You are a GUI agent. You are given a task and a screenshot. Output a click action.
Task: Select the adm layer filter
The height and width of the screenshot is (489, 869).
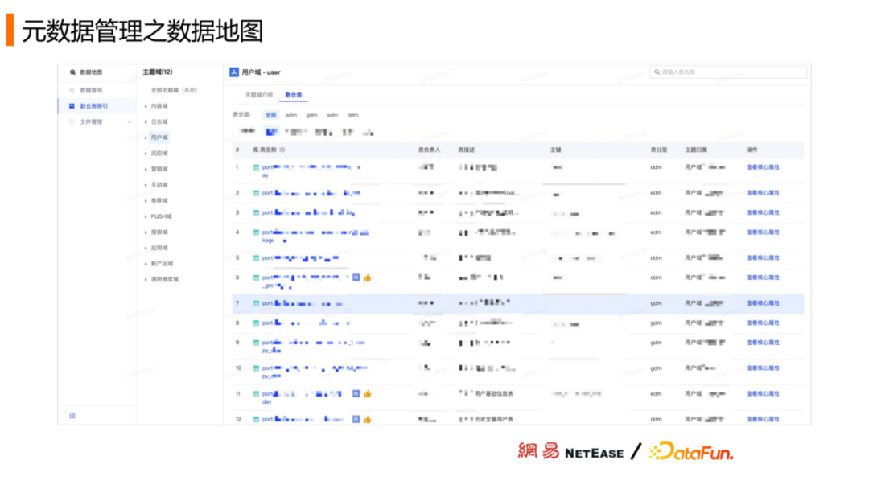click(332, 115)
